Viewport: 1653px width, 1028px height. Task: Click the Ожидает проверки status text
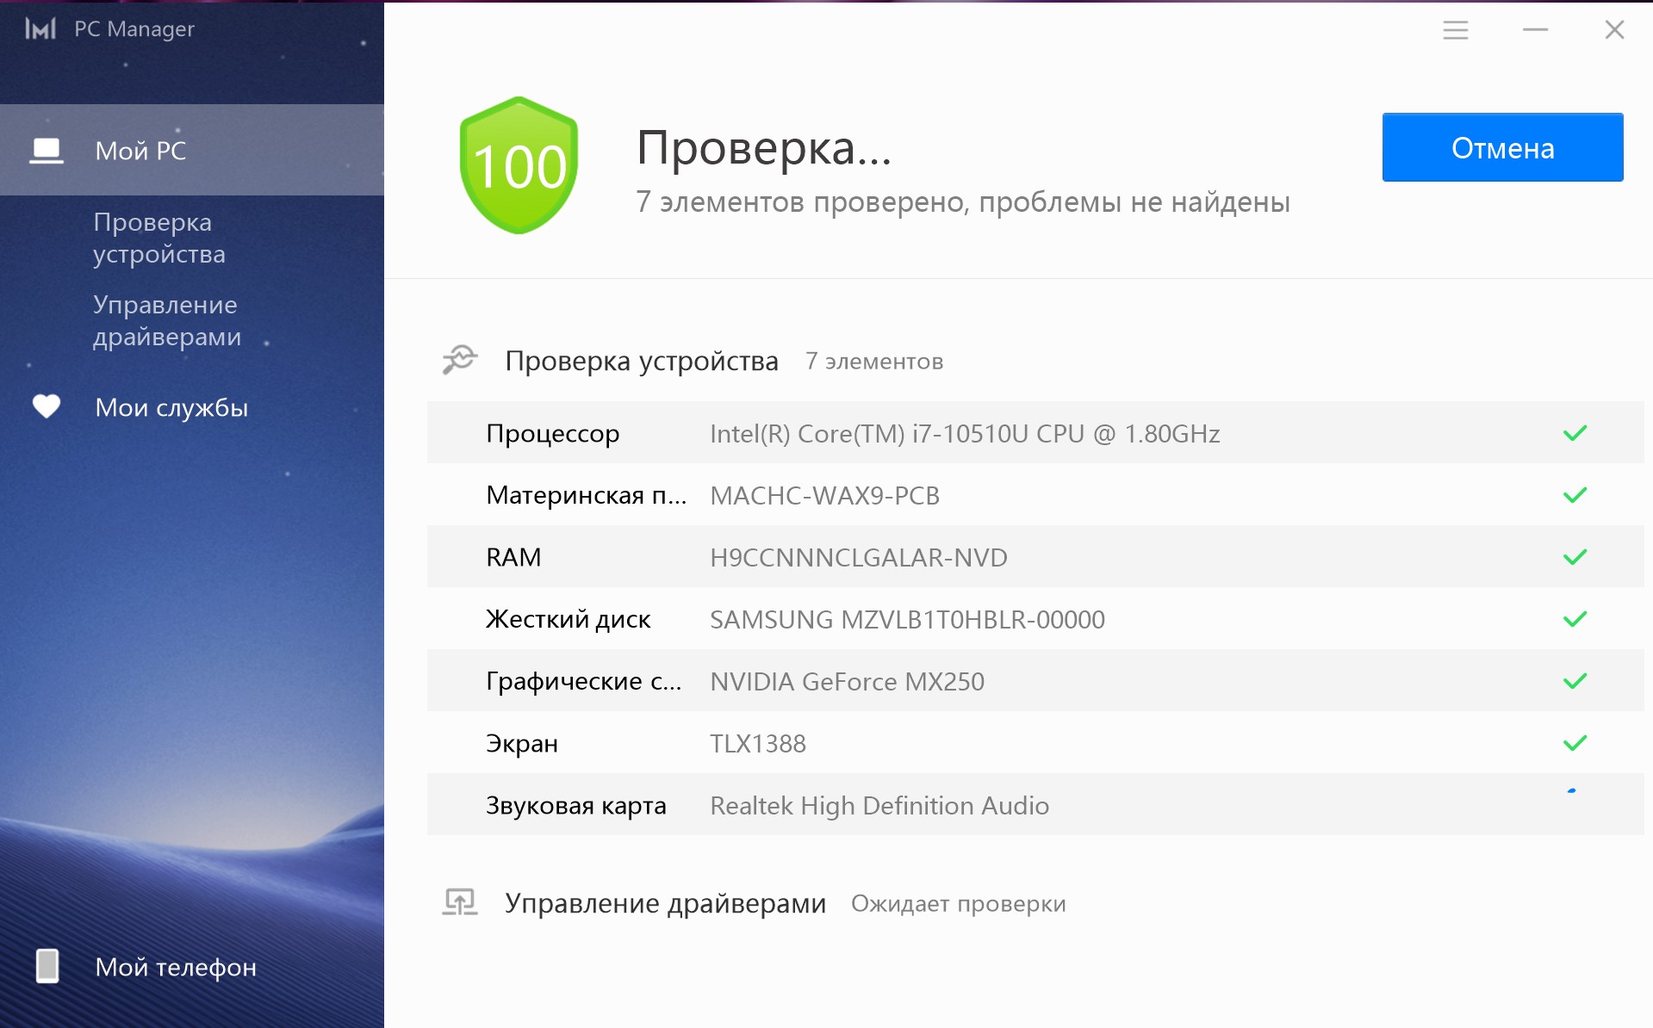pyautogui.click(x=959, y=904)
